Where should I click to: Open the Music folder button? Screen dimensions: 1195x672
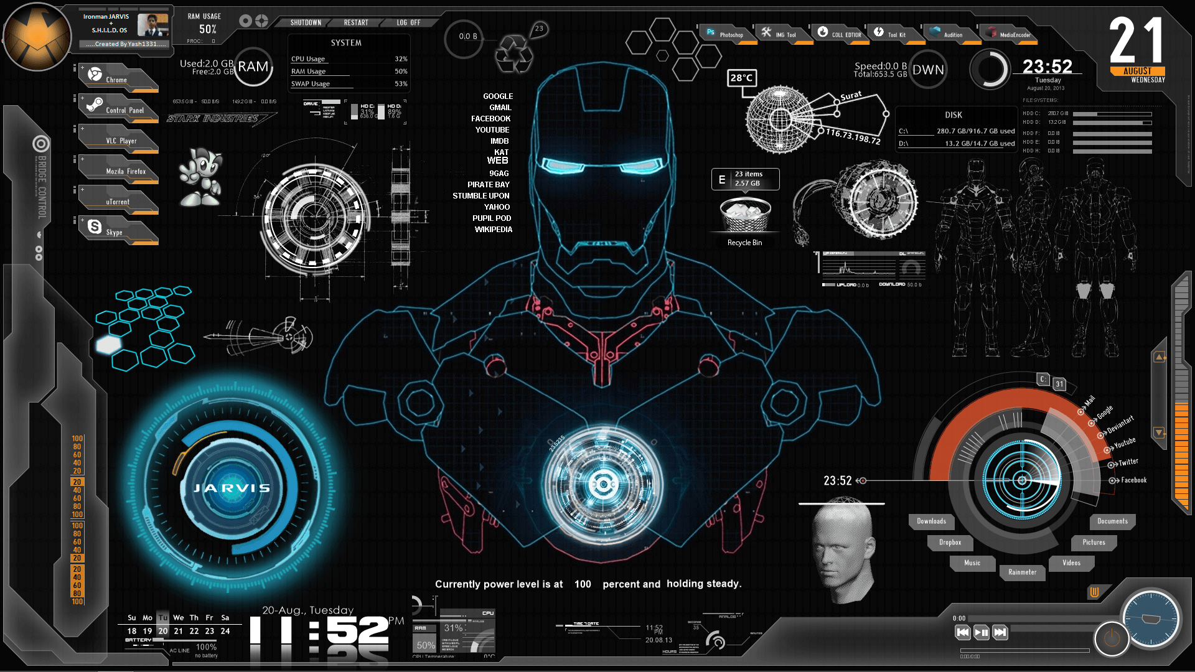pyautogui.click(x=972, y=563)
